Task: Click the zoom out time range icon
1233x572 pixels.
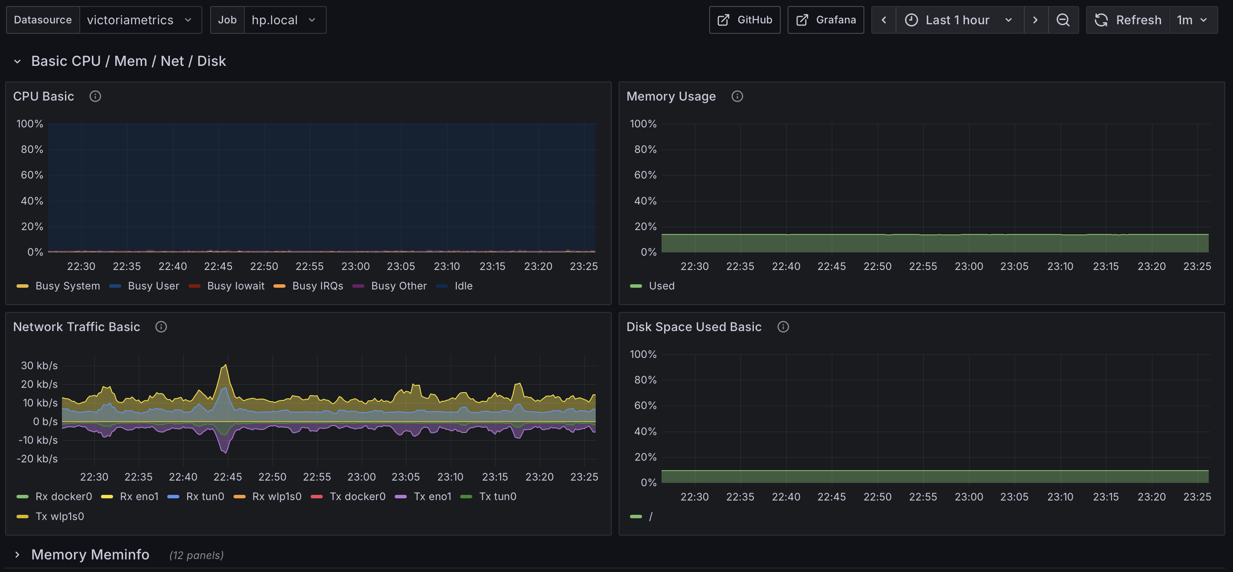Action: (x=1063, y=20)
